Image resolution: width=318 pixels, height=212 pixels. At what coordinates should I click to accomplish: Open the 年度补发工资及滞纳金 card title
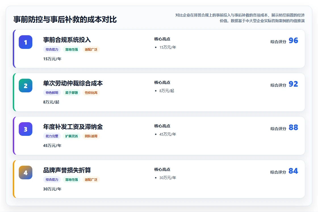coord(73,127)
